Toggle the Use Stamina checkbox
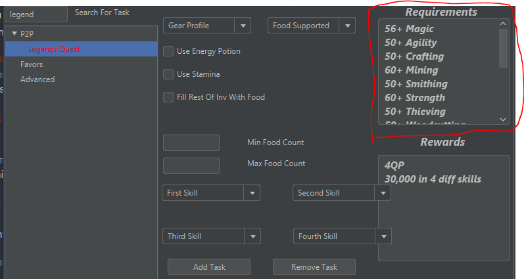The height and width of the screenshot is (279, 524). click(168, 74)
